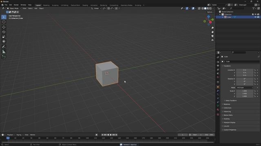Jump to the timeline end frame
The width and height of the screenshot is (261, 146).
116,135
